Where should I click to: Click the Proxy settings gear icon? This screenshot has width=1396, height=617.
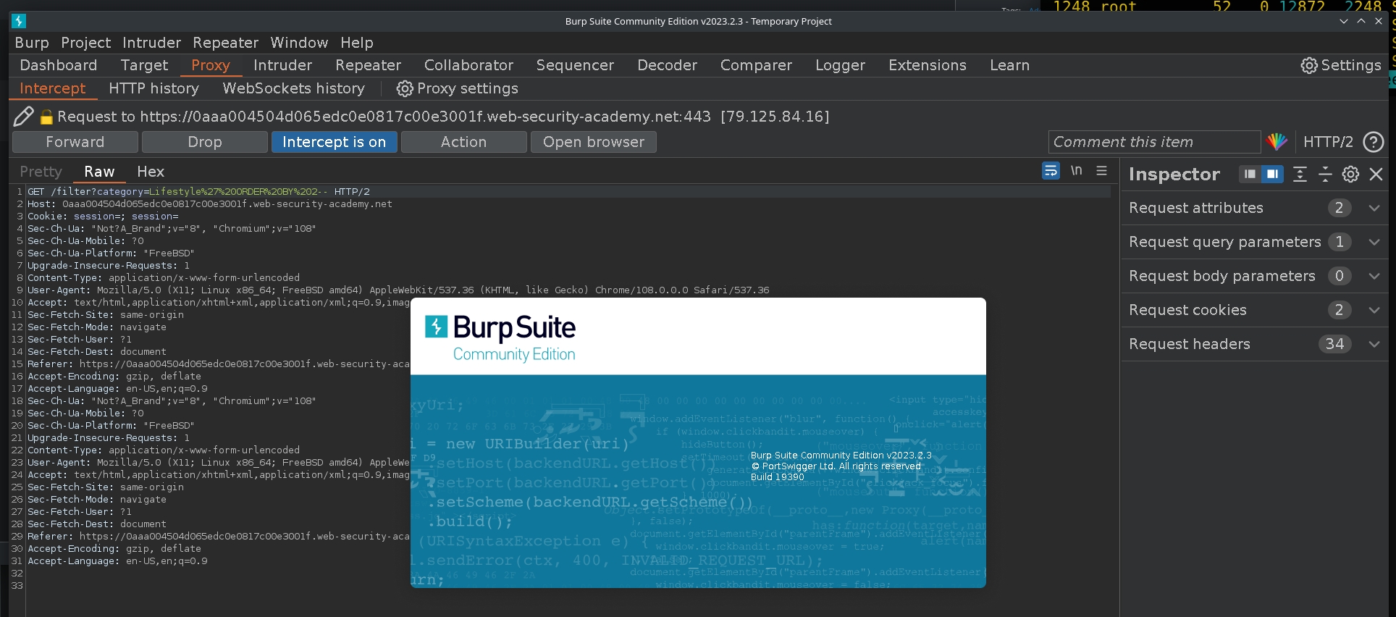pyautogui.click(x=404, y=88)
